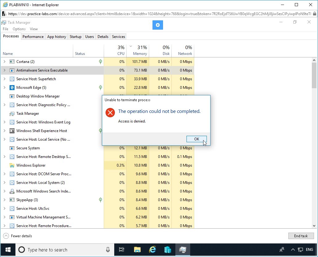This screenshot has width=318, height=257.
Task: Open the Windows Start menu
Action: click(8, 250)
